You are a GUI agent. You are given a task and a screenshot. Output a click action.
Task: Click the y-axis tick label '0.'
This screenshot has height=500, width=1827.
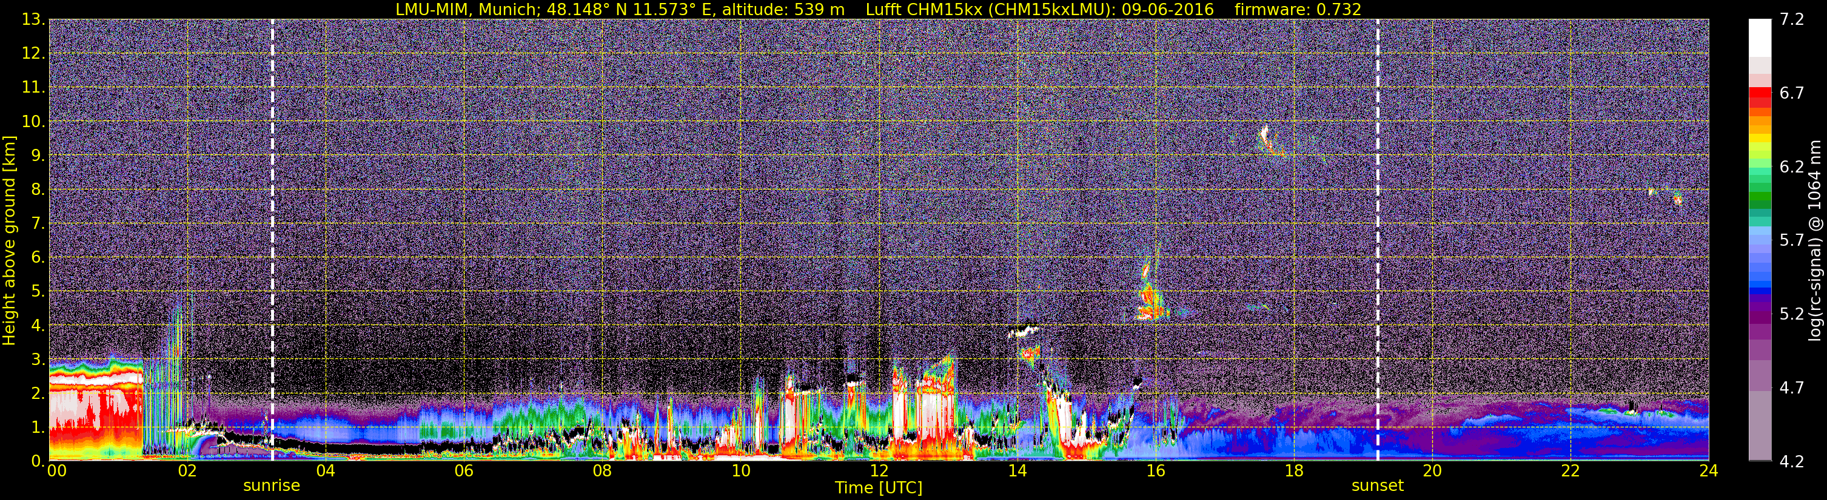point(38,461)
